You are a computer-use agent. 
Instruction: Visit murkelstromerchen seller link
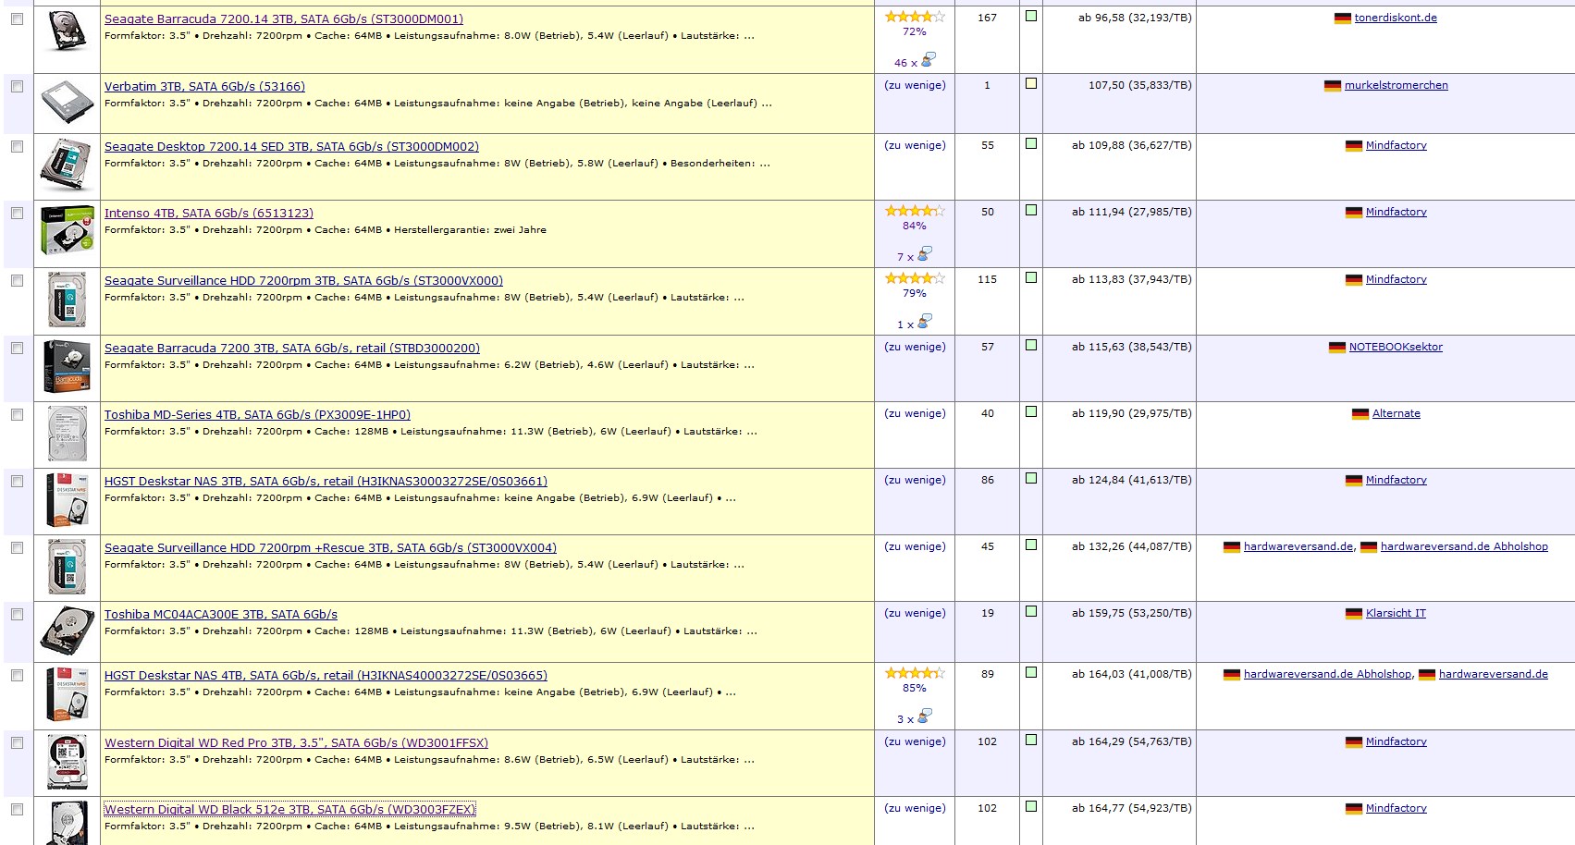pos(1397,86)
